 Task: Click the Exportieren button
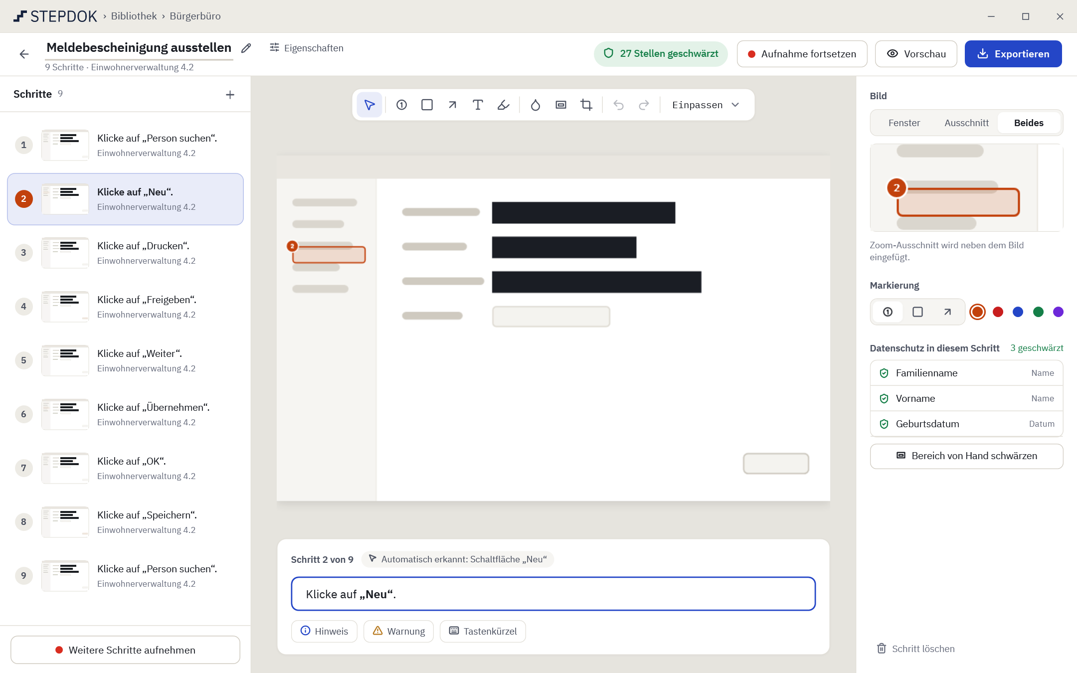pyautogui.click(x=1013, y=54)
